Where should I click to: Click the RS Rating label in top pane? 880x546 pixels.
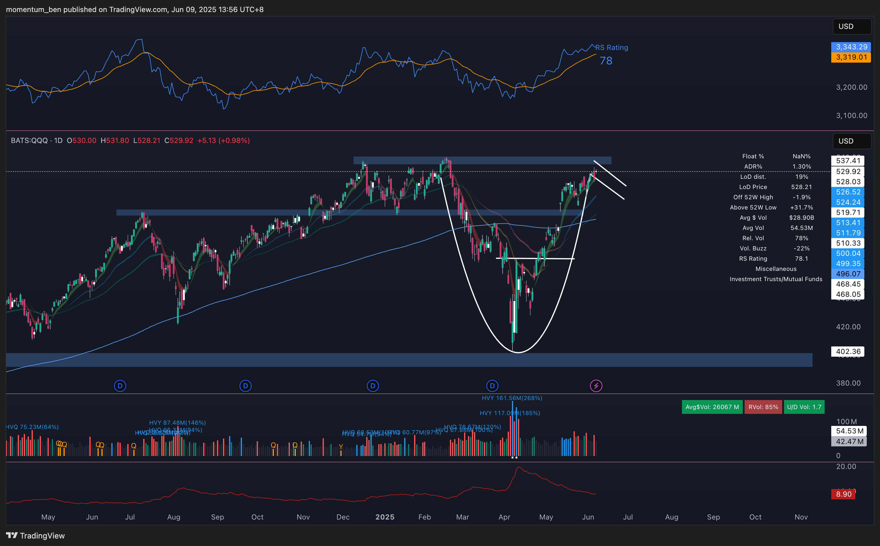tap(612, 47)
